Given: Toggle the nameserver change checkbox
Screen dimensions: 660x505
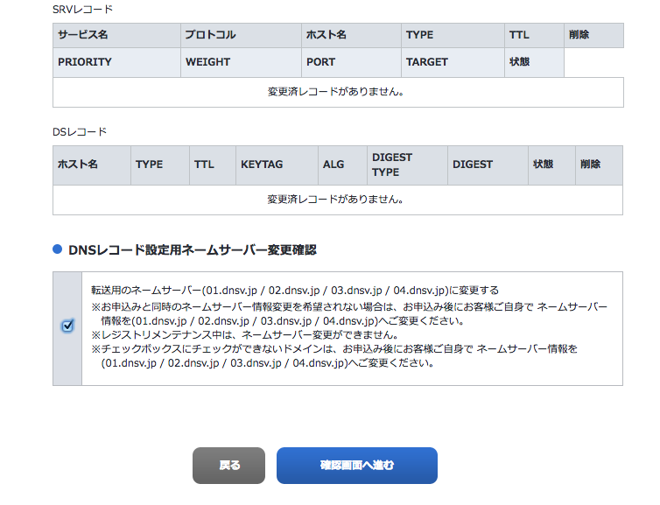Looking at the screenshot, I should click(67, 326).
